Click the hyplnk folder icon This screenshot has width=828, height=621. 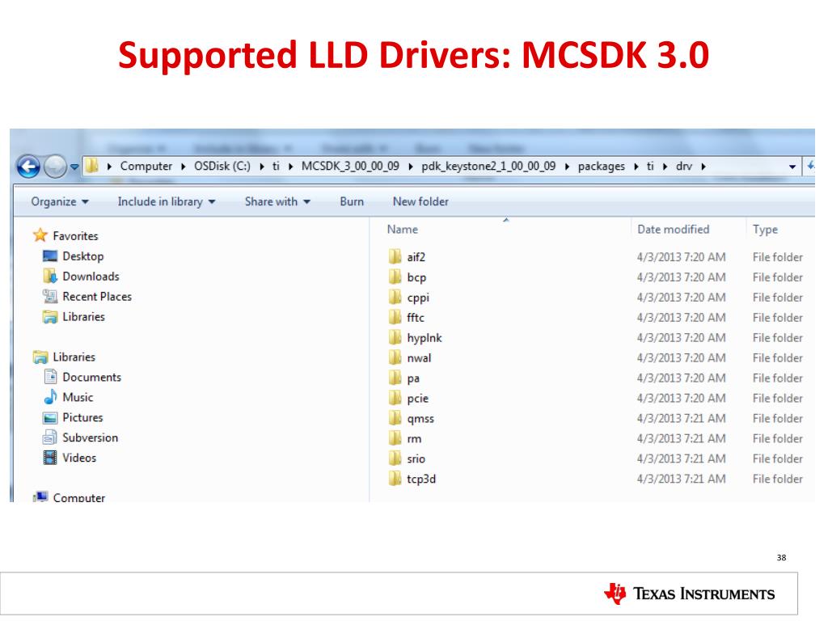point(395,337)
